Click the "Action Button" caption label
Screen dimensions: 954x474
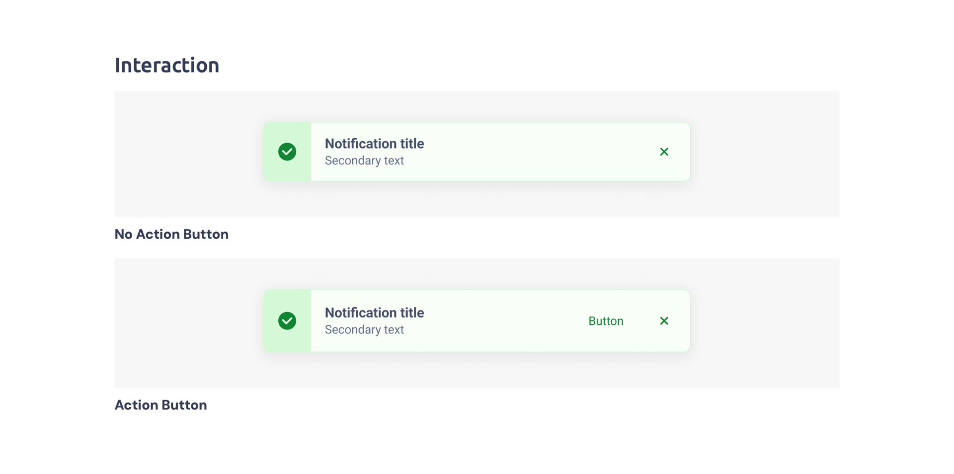(160, 405)
